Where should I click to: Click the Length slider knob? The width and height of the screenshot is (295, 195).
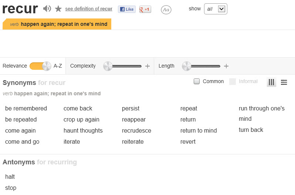186,66
